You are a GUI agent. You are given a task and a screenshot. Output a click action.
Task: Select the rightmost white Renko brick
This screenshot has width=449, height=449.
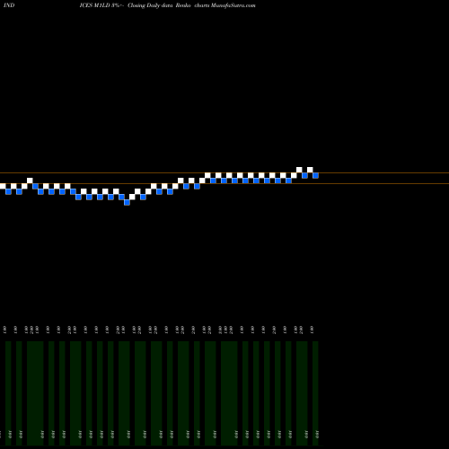310,170
